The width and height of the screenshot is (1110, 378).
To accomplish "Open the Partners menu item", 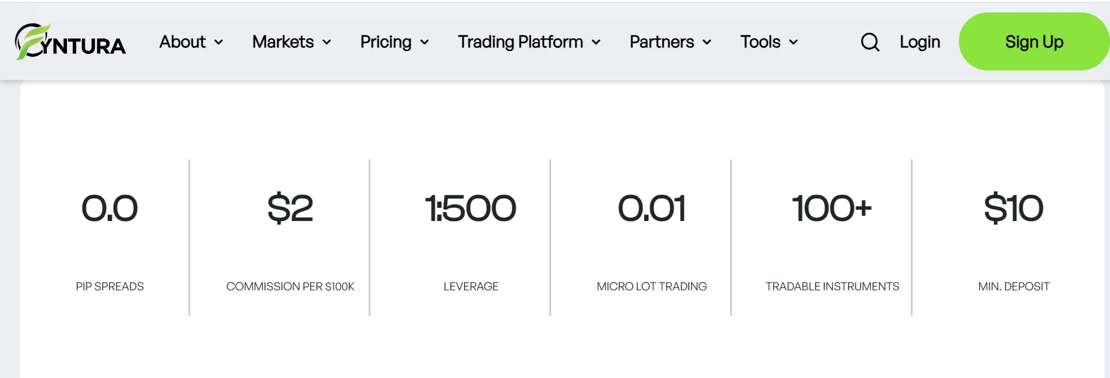I will 661,41.
